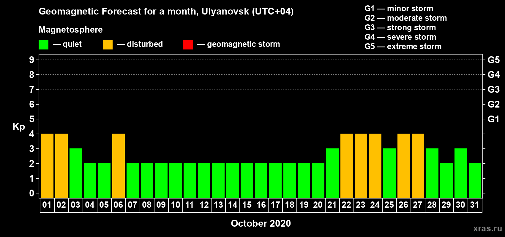The image size is (505, 237).
Task: Click the 'G5' right axis label
Action: coord(494,60)
